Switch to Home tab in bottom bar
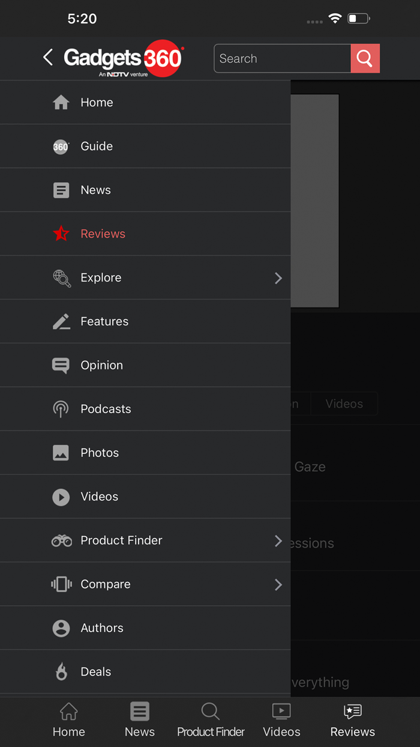 pyautogui.click(x=69, y=721)
